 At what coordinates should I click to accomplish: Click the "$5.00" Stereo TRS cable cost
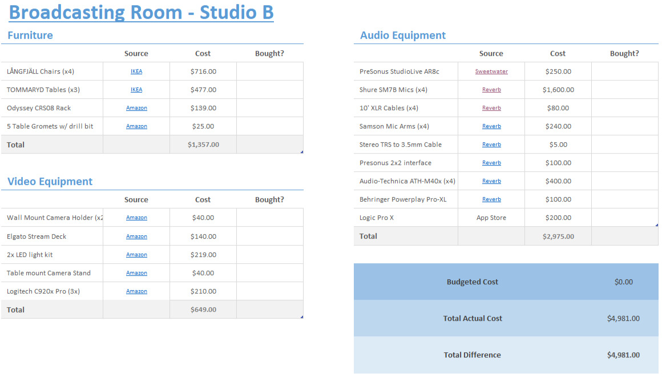click(558, 144)
